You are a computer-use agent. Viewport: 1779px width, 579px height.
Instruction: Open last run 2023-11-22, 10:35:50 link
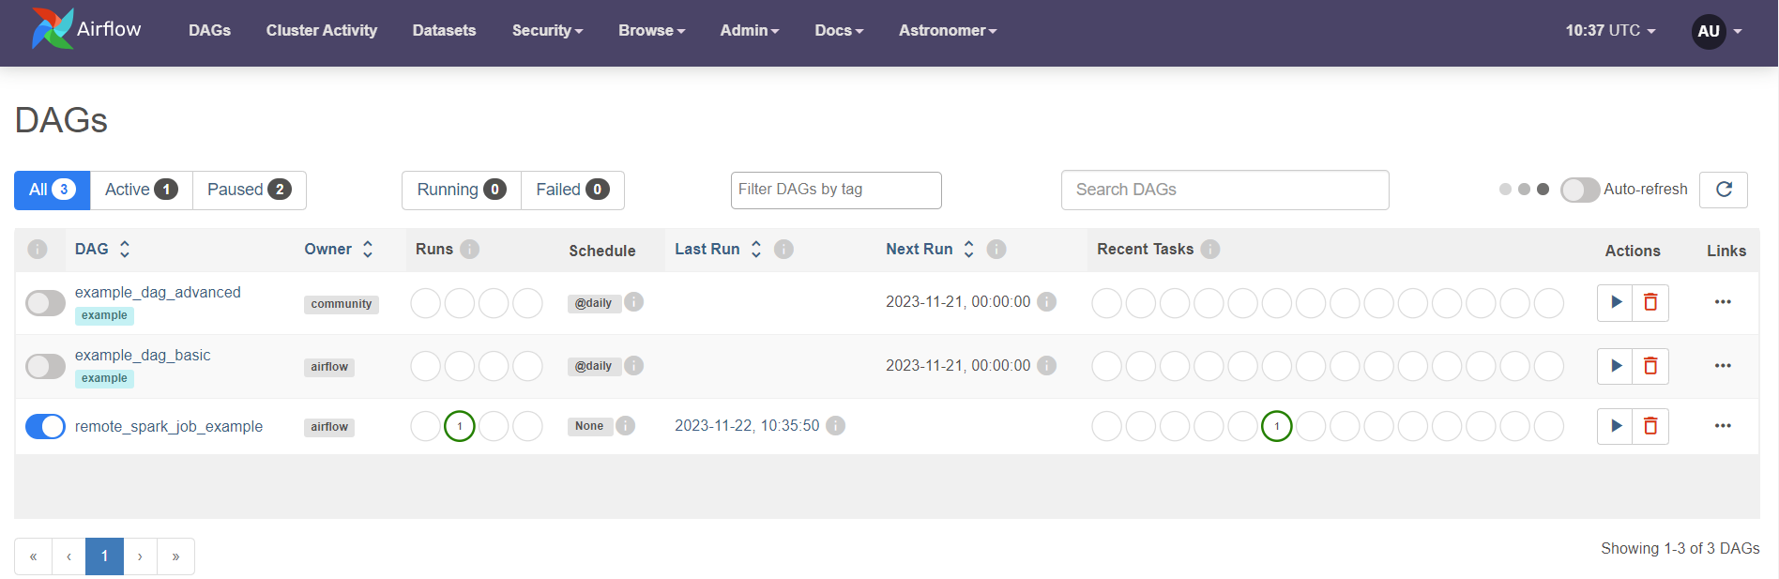tap(747, 425)
